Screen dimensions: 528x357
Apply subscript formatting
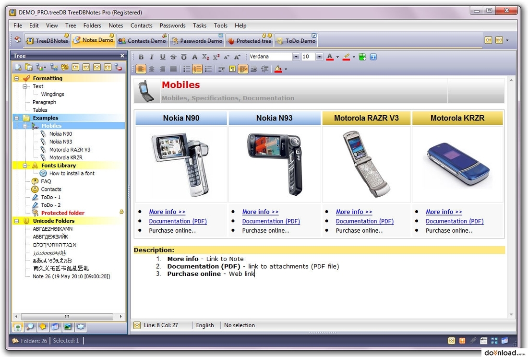click(x=205, y=57)
